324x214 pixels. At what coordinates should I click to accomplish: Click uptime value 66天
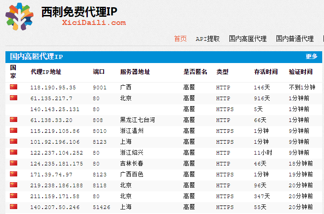[260, 120]
